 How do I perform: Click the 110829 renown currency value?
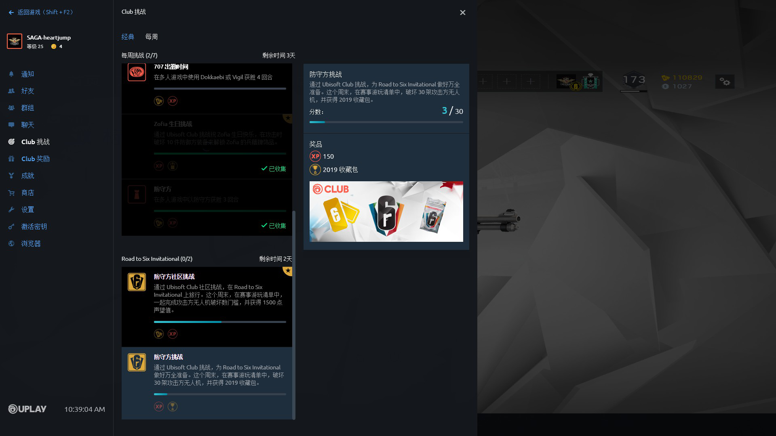coord(687,78)
